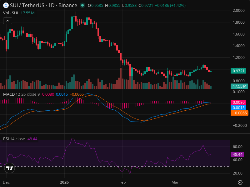The height and width of the screenshot is (187, 250).
Task: Click the Feb label on time axis
Action: pos(122,182)
